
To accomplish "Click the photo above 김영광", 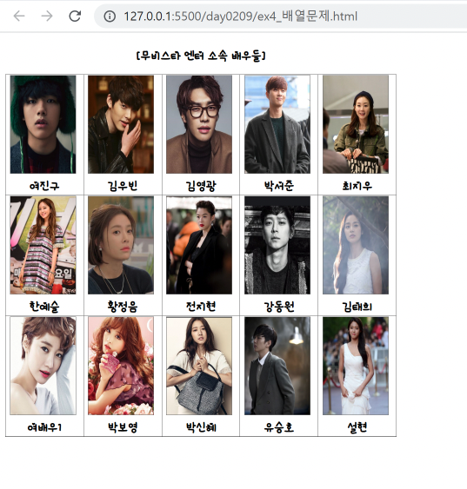I will 199,124.
